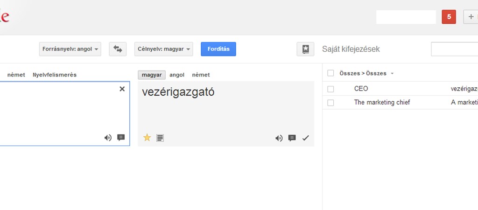
Task: Clear source text with X icon
Action: 122,89
